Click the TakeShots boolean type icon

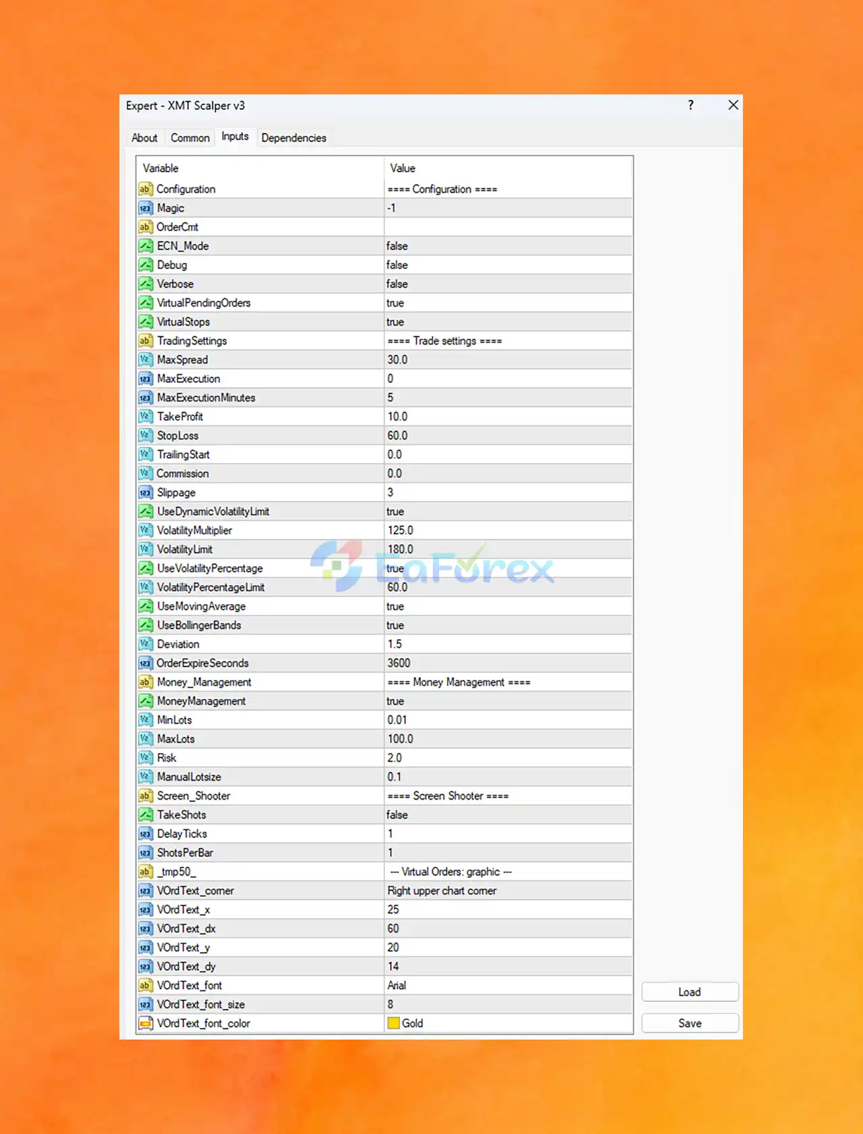145,815
